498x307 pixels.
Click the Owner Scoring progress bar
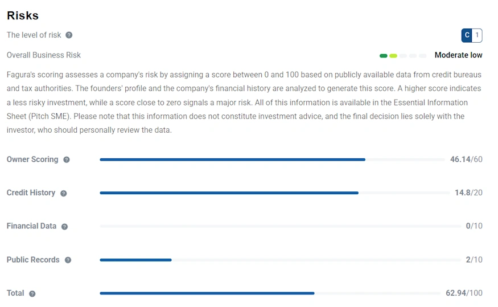click(272, 160)
